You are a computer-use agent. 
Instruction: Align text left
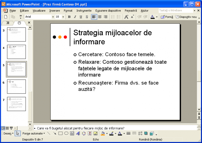(94, 17)
